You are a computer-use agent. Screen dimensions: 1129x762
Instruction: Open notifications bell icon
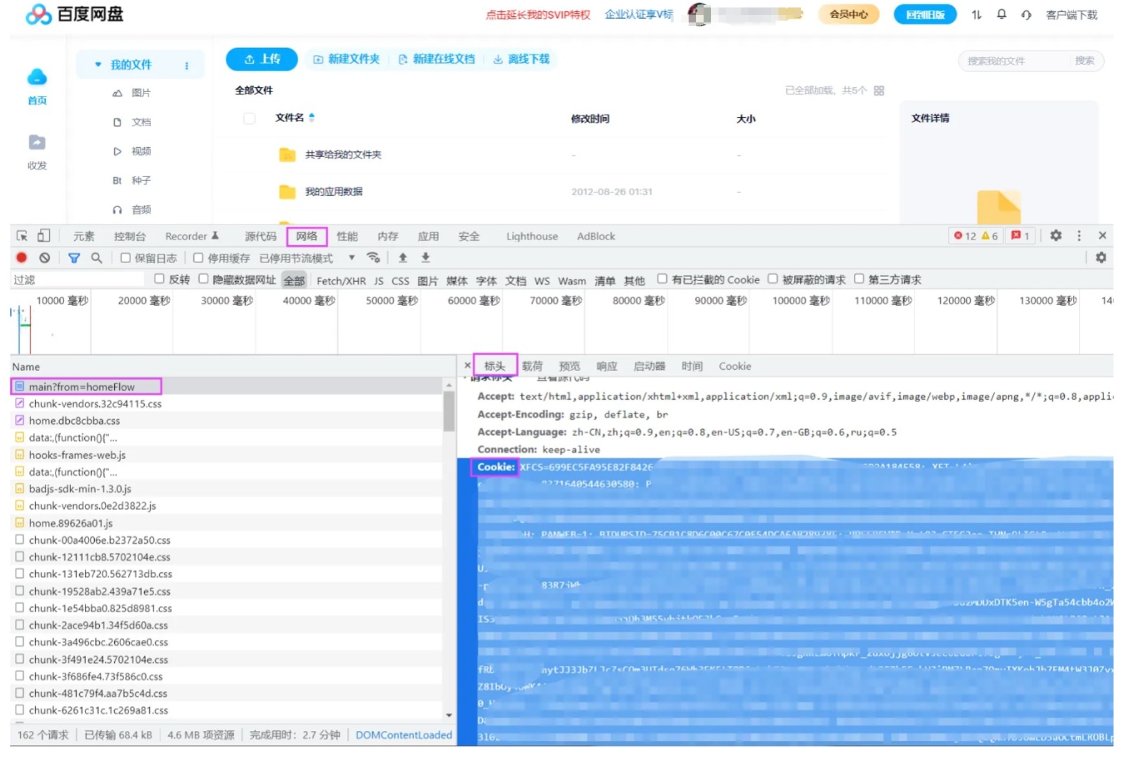tap(1001, 14)
